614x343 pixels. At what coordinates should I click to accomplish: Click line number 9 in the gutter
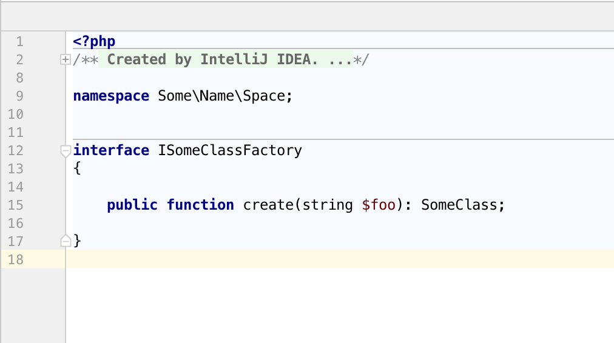19,96
